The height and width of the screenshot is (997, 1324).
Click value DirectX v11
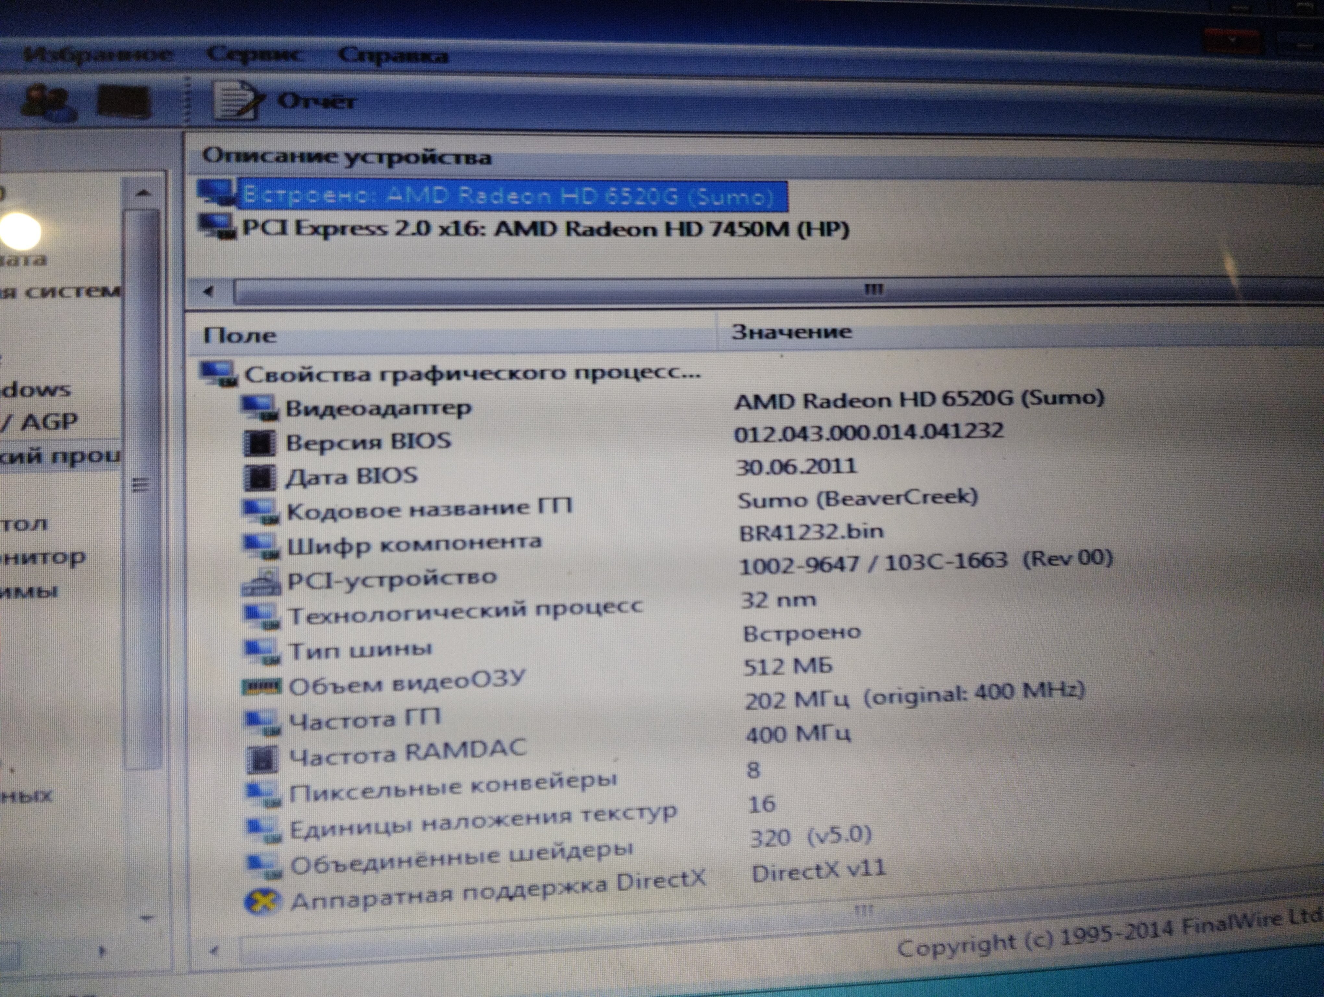pyautogui.click(x=818, y=871)
